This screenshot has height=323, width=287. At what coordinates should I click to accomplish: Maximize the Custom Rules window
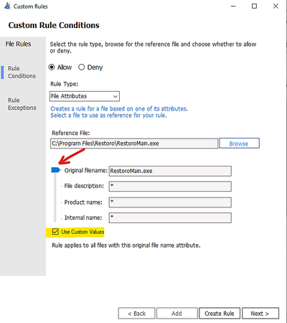point(254,6)
